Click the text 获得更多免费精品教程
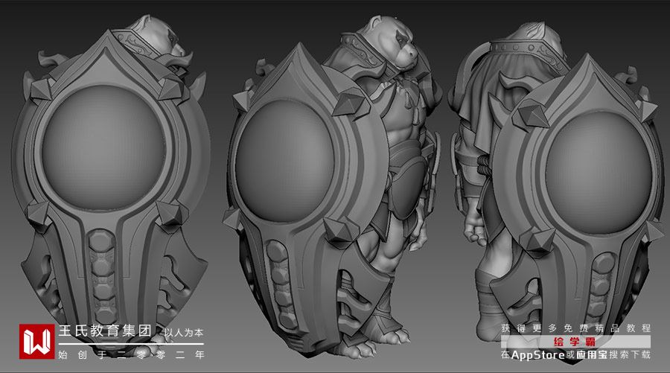 [x=575, y=328]
